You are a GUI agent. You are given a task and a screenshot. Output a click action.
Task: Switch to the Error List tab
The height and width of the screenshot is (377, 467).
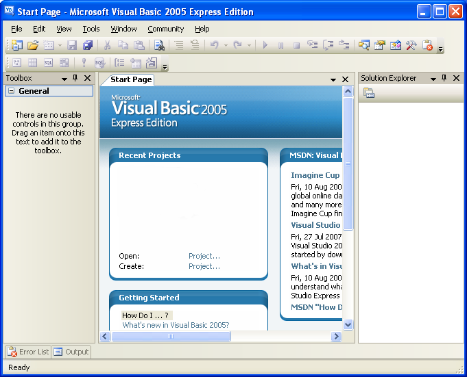(x=28, y=352)
